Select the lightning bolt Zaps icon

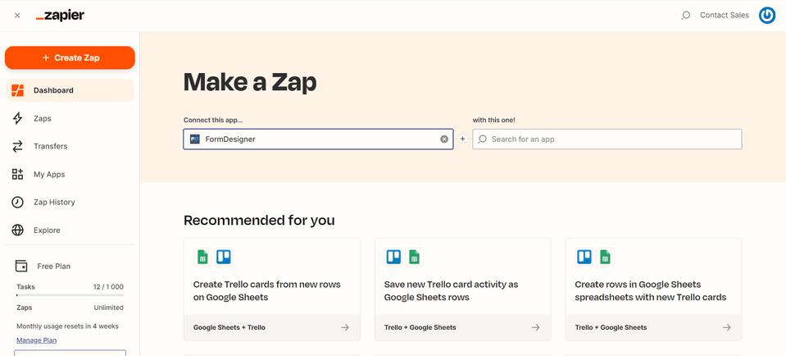(x=17, y=118)
